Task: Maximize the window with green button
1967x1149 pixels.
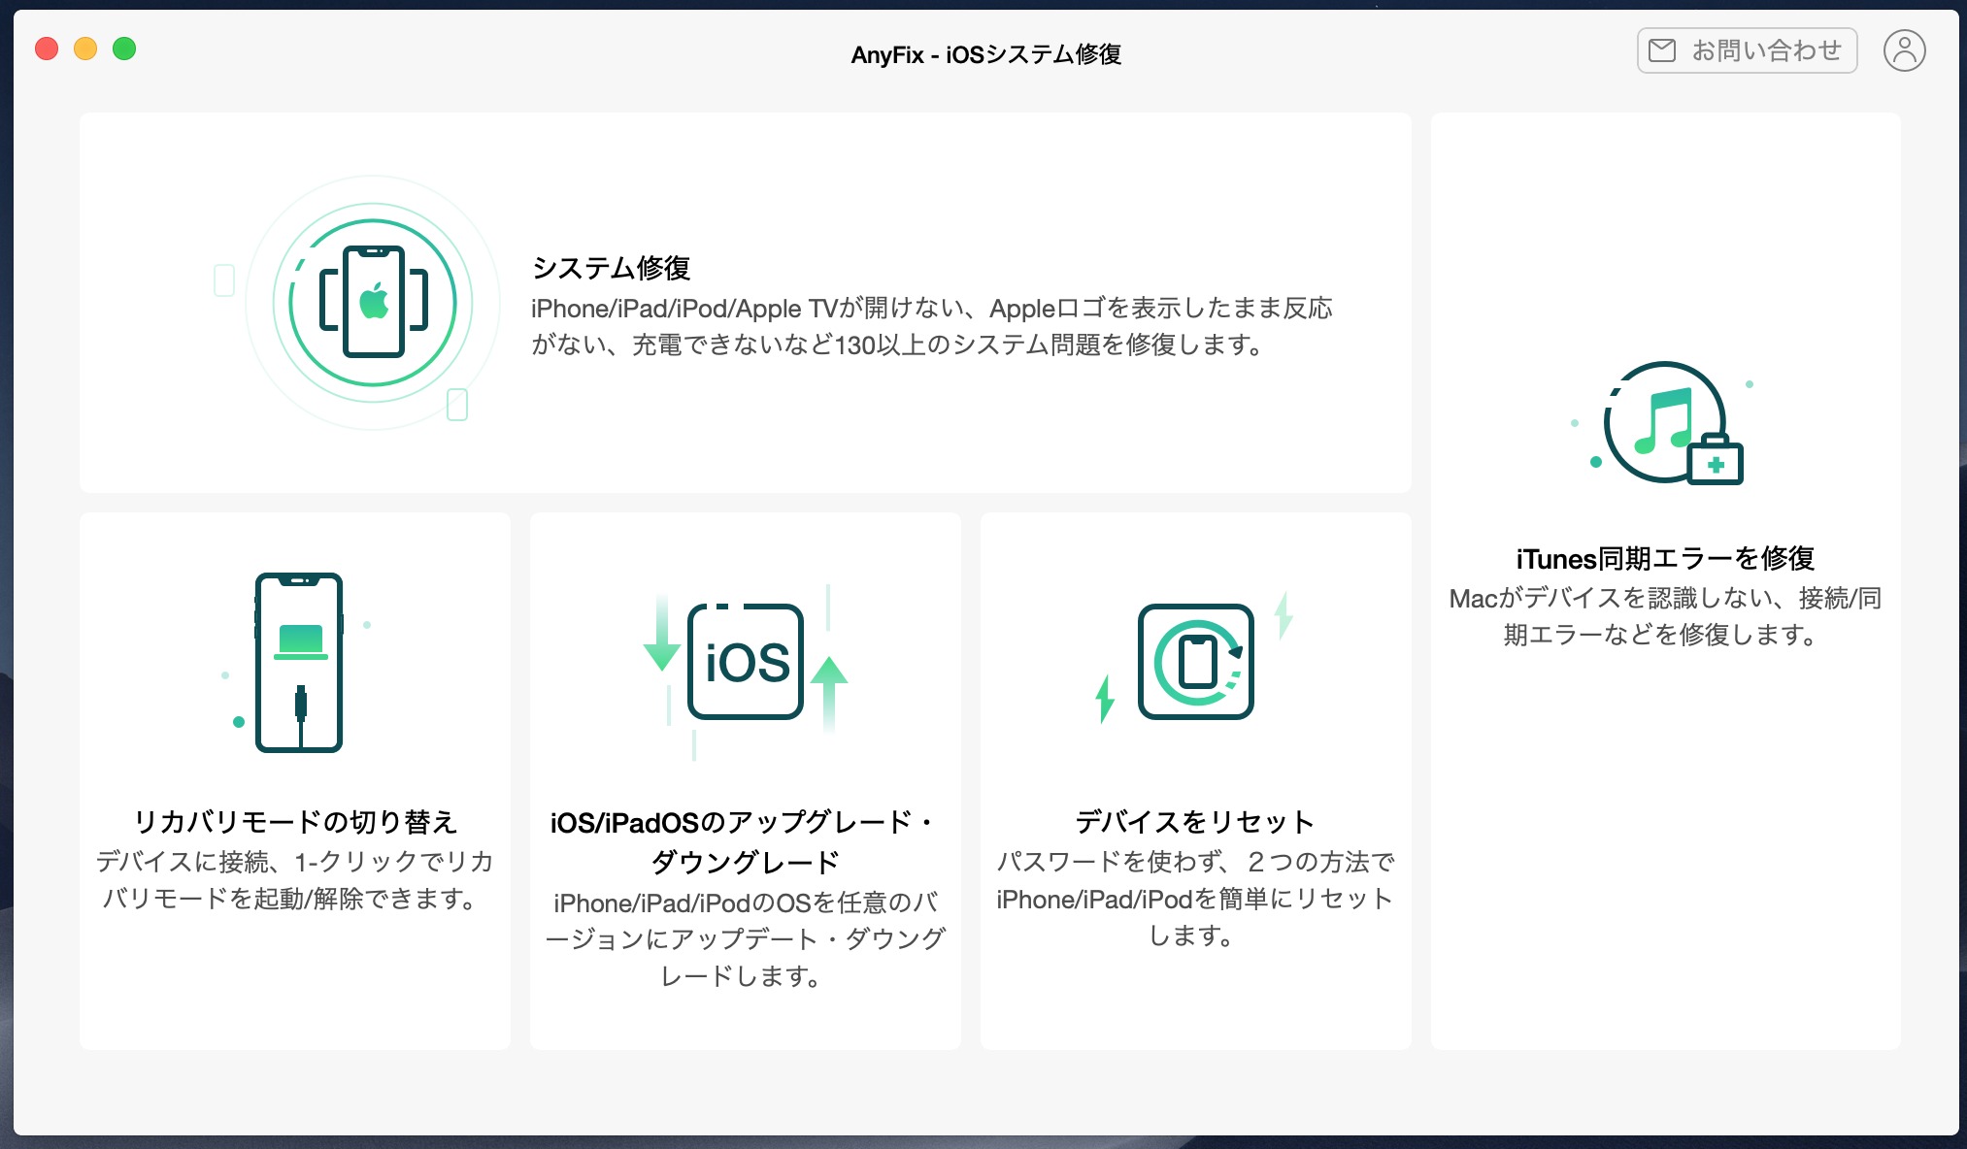Action: (124, 49)
